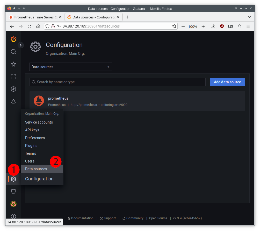
Task: Click the Prometheus flame logo
Action: coord(39,101)
